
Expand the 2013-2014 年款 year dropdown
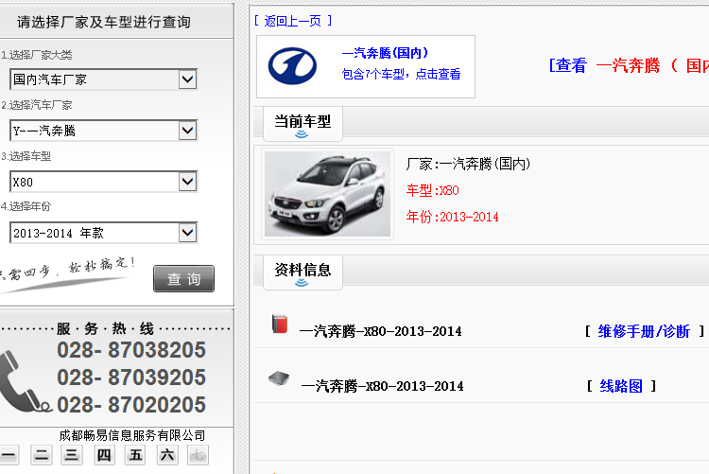pyautogui.click(x=103, y=233)
